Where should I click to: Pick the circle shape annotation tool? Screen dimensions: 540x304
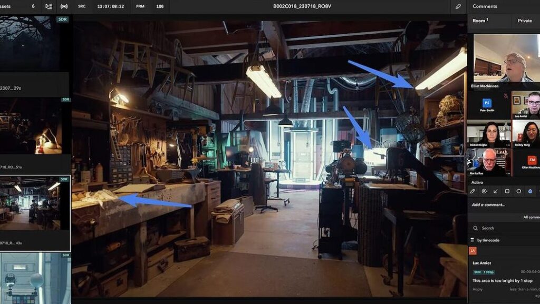[x=519, y=191]
